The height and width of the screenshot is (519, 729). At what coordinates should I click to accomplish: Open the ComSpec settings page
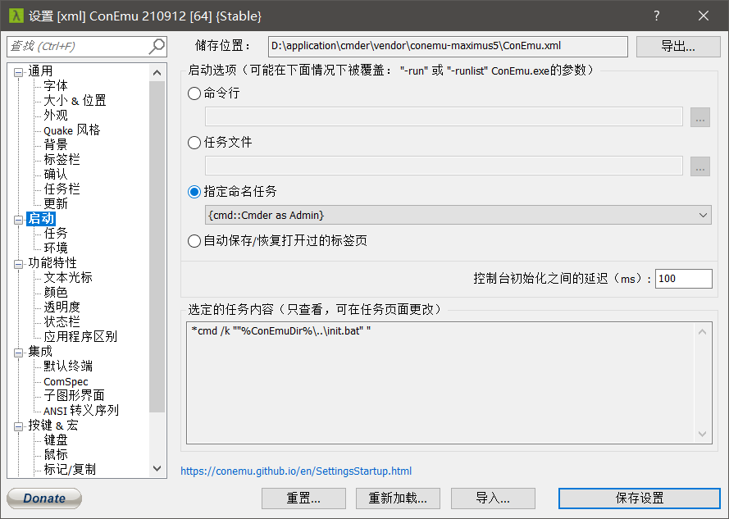(66, 381)
